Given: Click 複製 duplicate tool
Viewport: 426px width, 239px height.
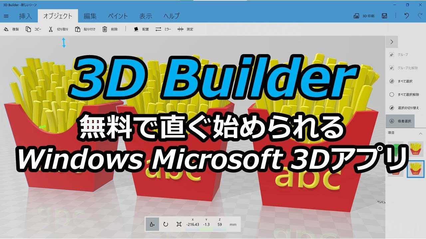Looking at the screenshot, I should 11,29.
